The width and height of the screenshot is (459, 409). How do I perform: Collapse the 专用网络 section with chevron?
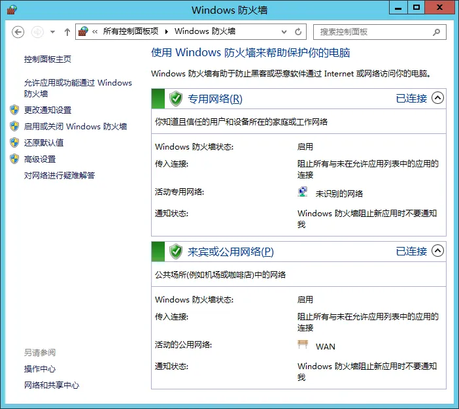(x=437, y=98)
